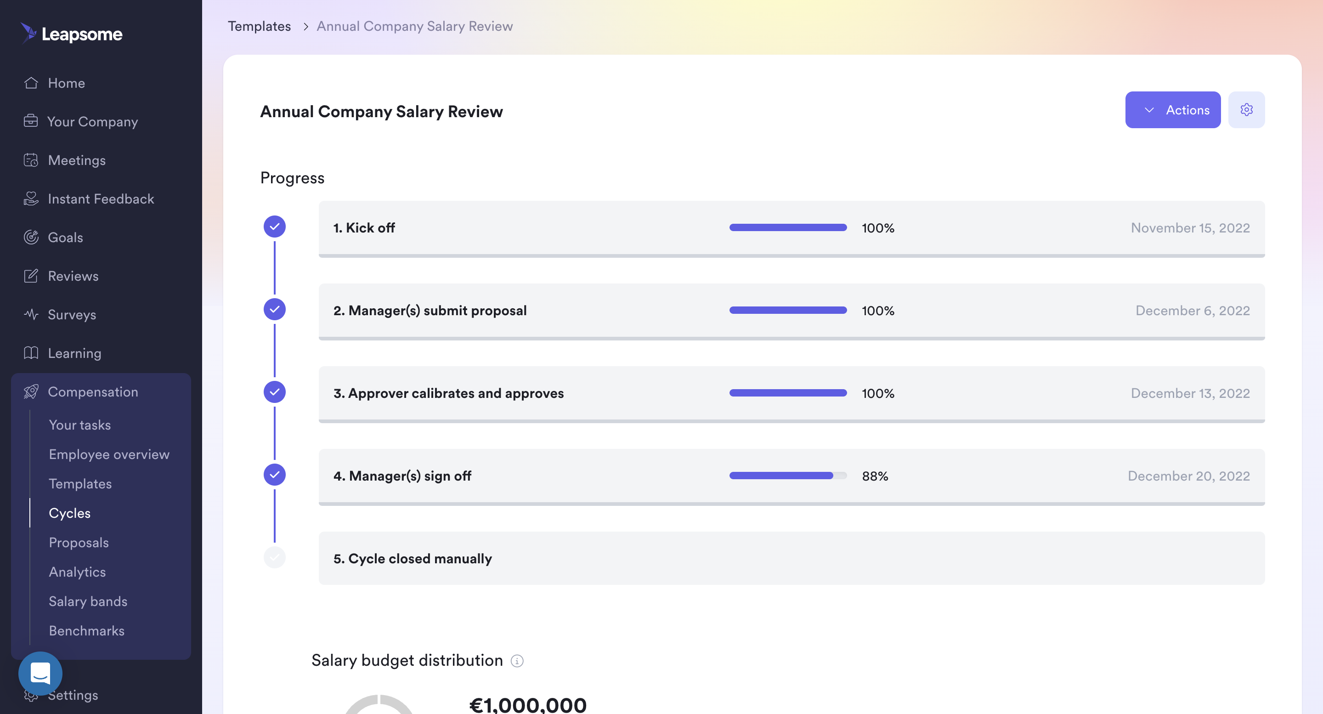Select Templates in Compensation submenu
The height and width of the screenshot is (714, 1323).
[80, 483]
